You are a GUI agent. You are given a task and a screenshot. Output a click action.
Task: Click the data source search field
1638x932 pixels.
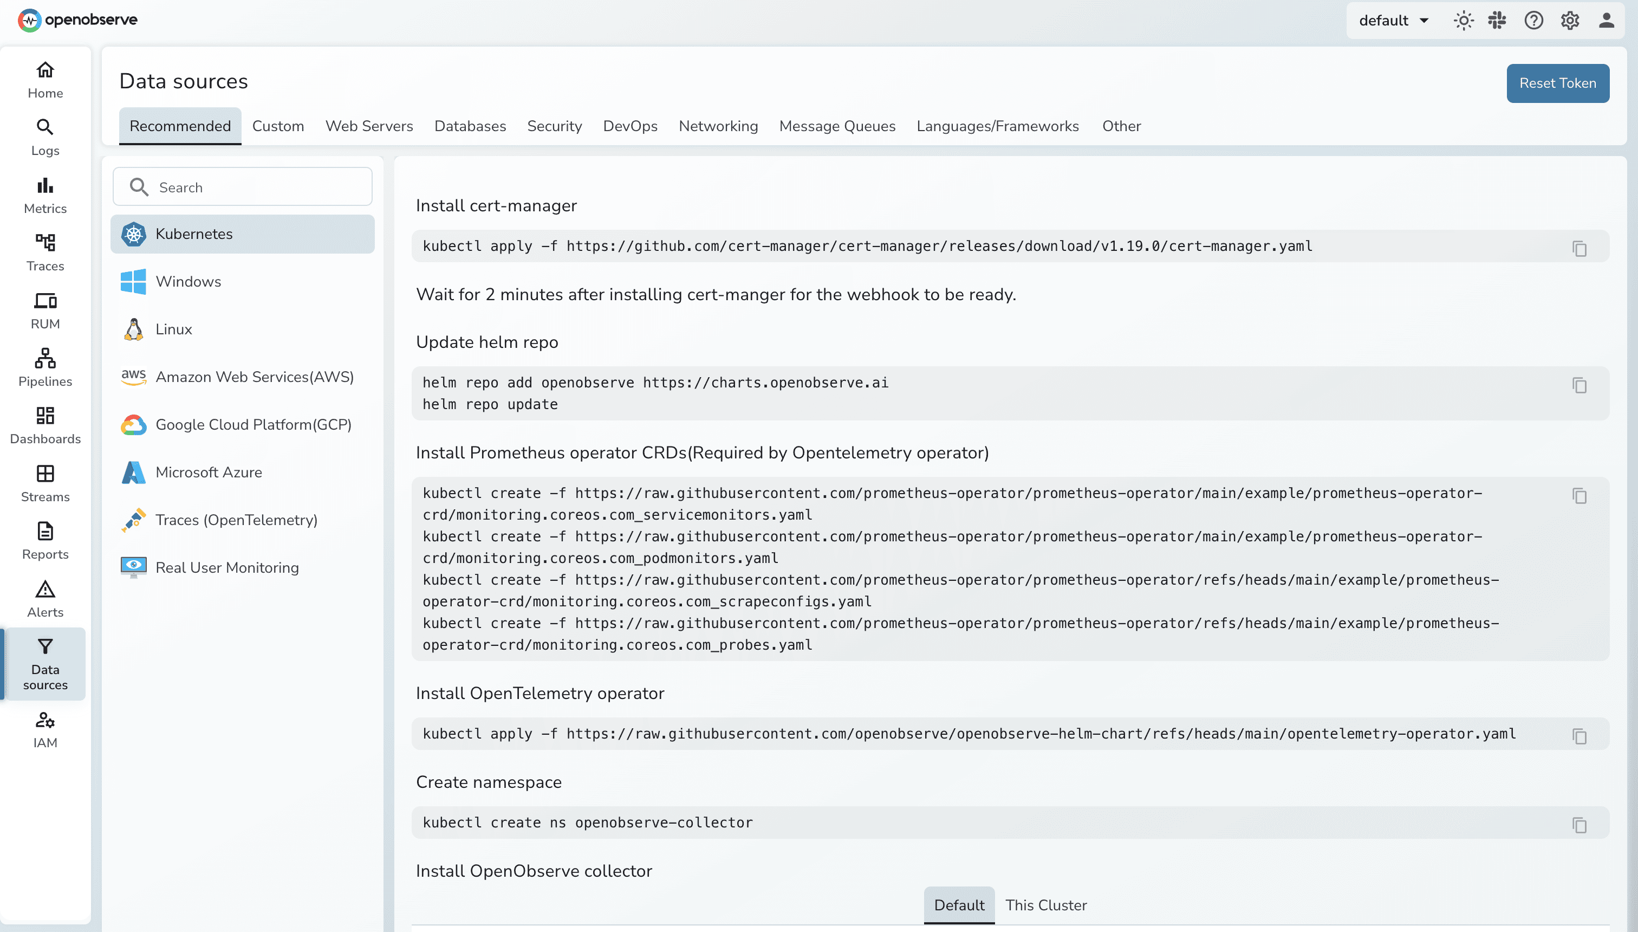point(242,186)
